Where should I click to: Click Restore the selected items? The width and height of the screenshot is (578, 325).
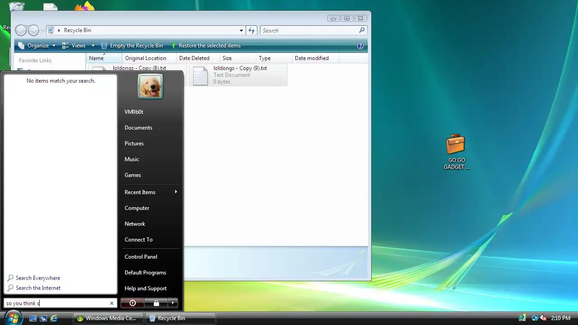[x=205, y=46]
